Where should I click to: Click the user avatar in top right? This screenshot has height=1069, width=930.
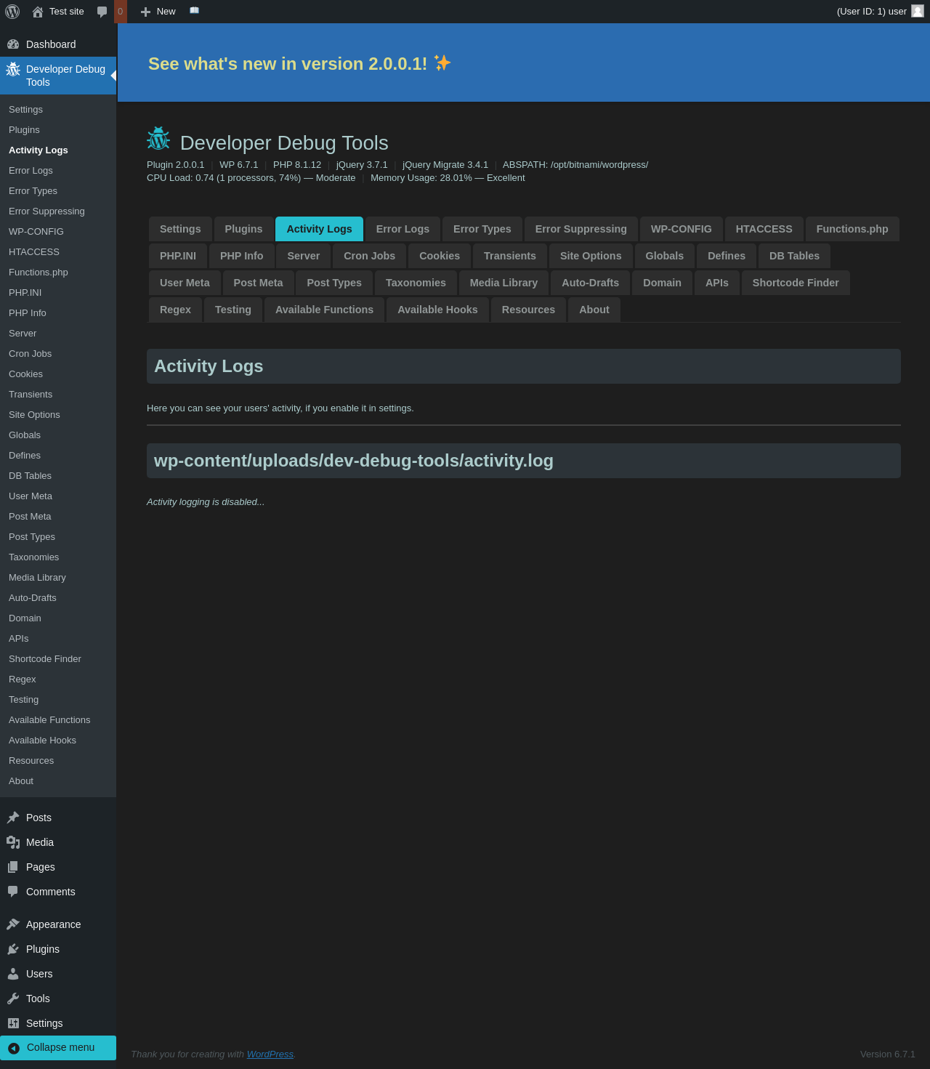coord(918,11)
